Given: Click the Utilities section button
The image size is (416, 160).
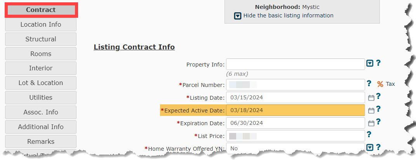Looking at the screenshot, I should point(41,97).
